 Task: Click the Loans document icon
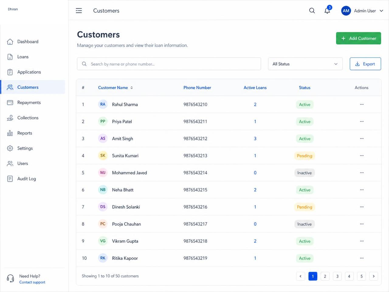10,57
